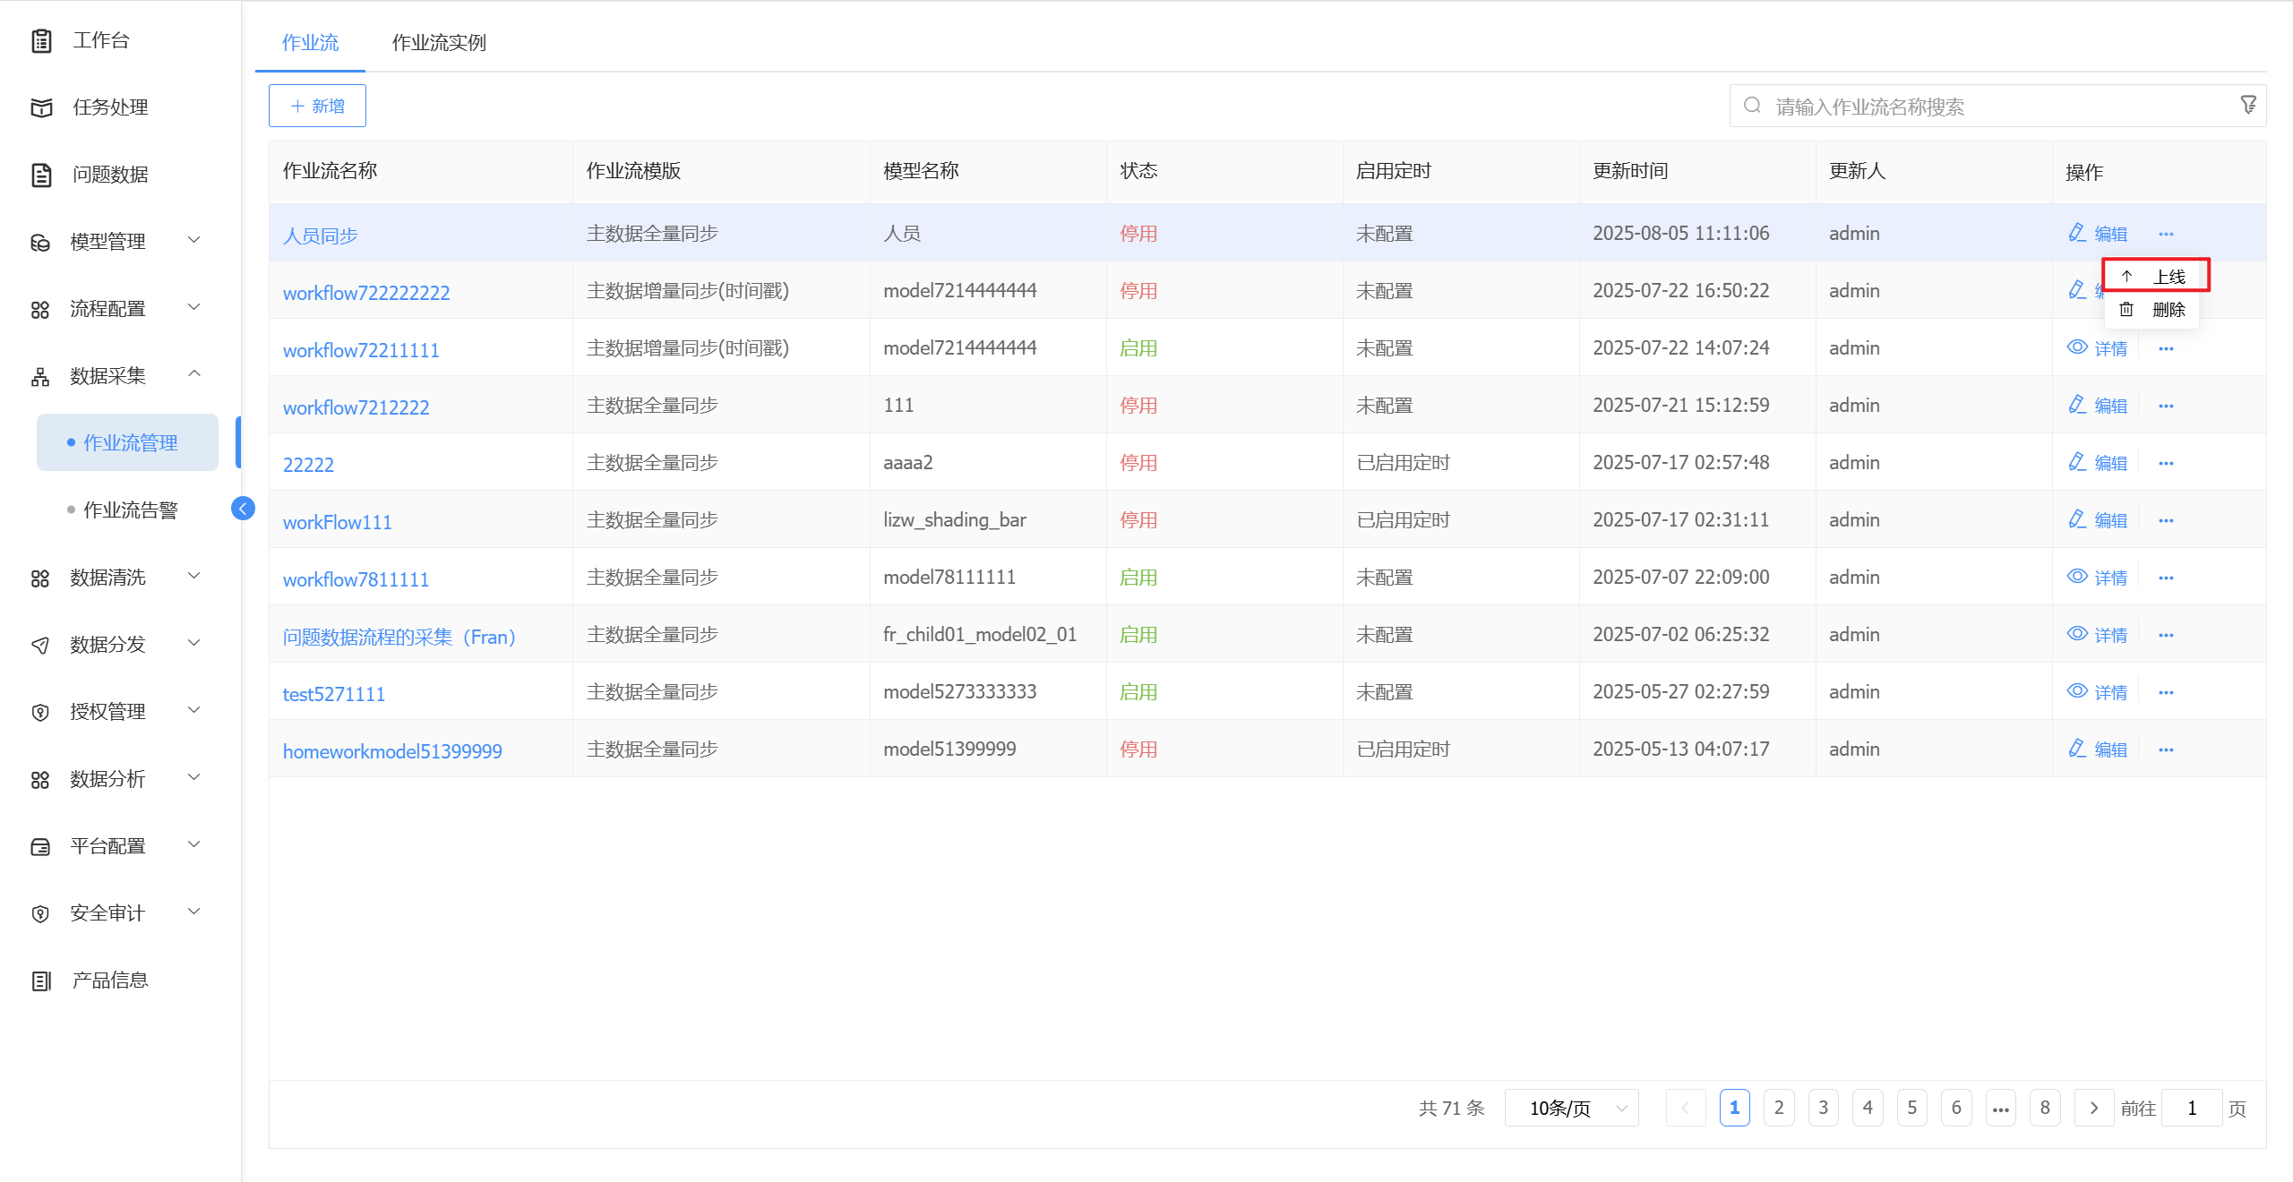The height and width of the screenshot is (1182, 2293).
Task: Click the filter icon in search bar
Action: pyautogui.click(x=2247, y=106)
